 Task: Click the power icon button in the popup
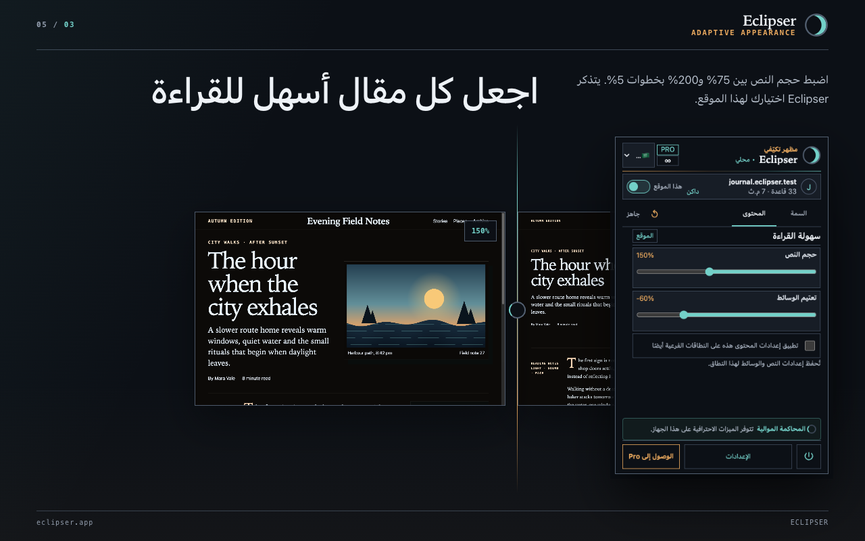809,456
